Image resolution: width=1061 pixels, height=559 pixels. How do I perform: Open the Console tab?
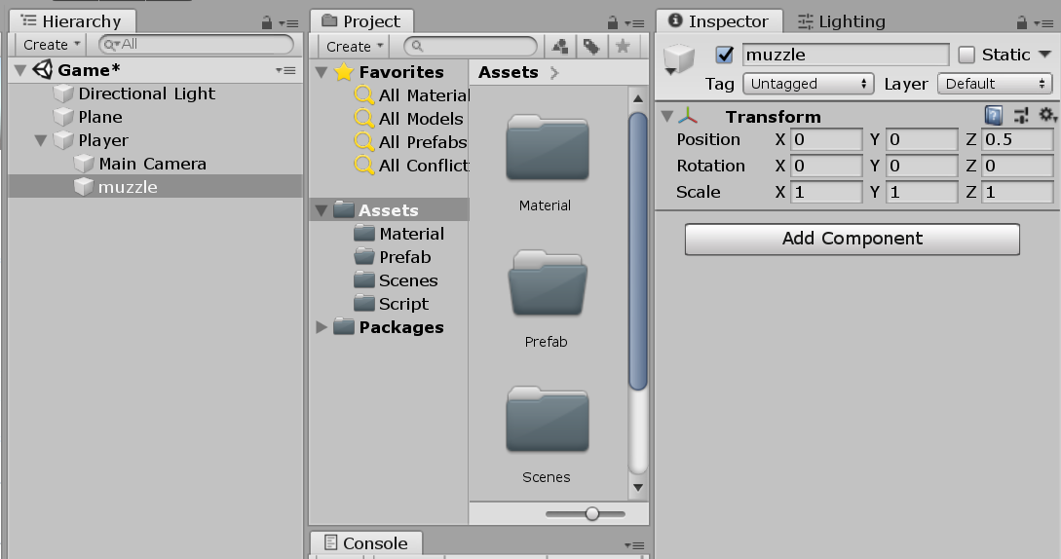(x=366, y=543)
